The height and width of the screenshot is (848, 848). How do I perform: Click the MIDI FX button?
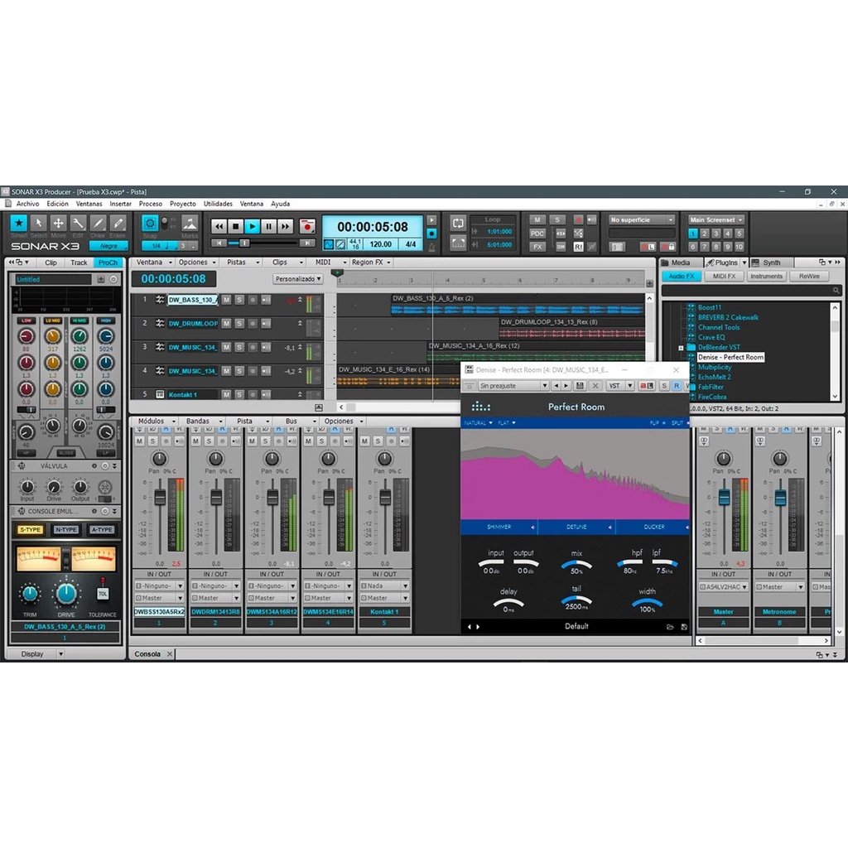coord(724,277)
